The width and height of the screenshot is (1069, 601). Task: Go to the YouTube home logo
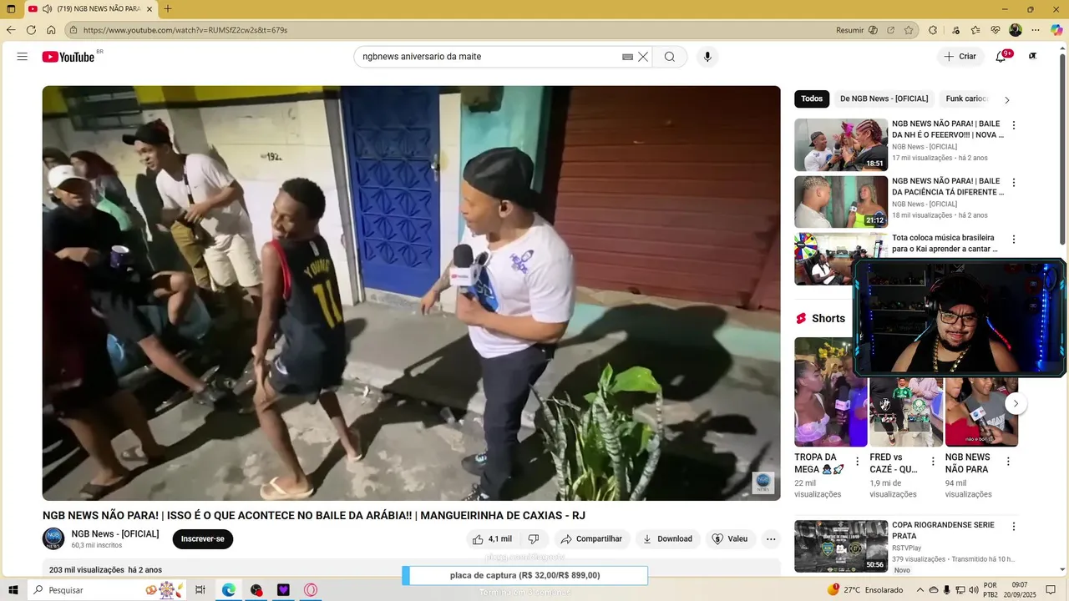[68, 57]
